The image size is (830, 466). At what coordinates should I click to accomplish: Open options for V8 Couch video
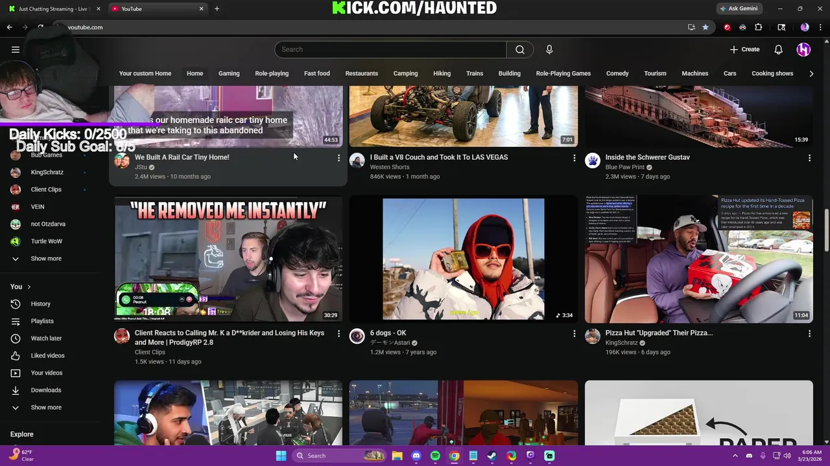pos(574,158)
